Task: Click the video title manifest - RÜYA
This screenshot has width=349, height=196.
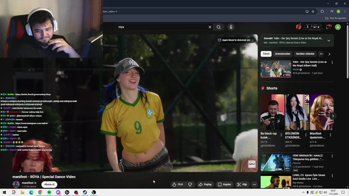Action: (44, 177)
